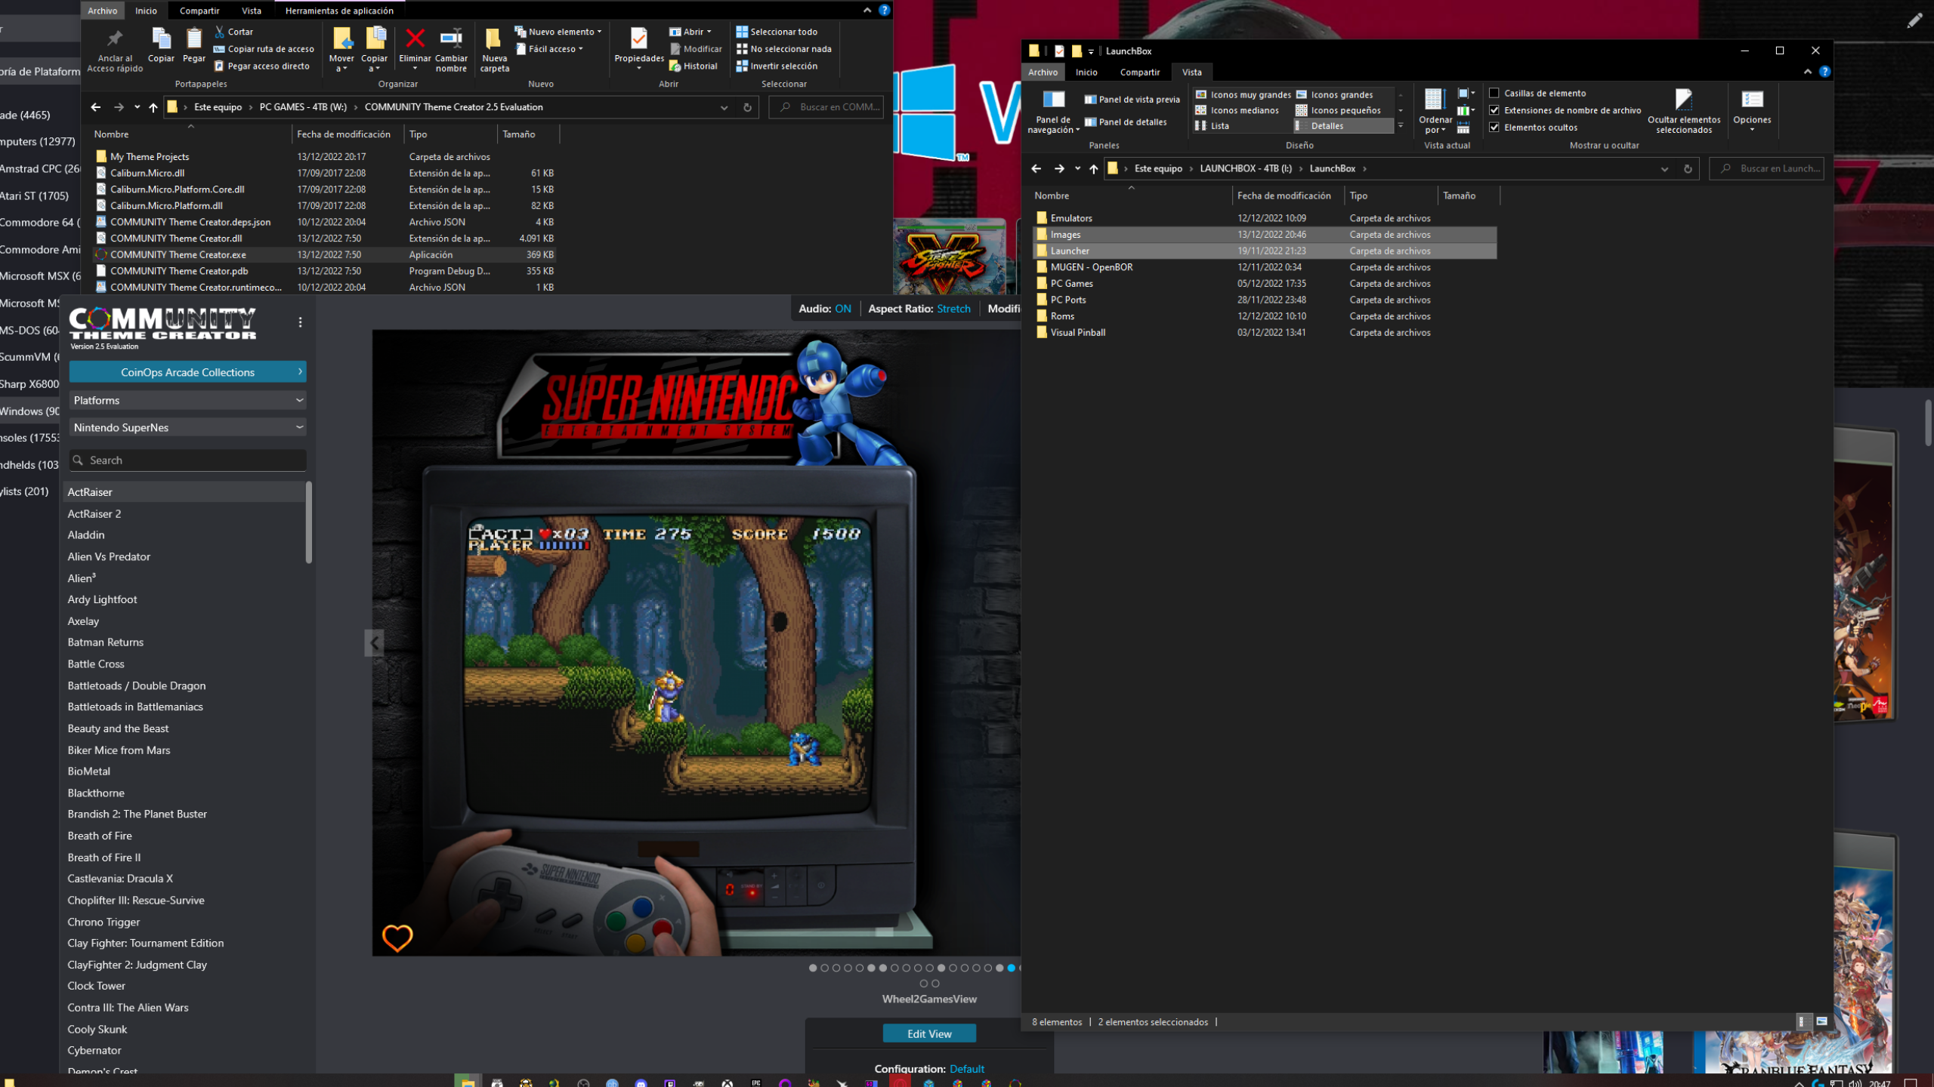This screenshot has height=1087, width=1934.
Task: Click the Pegar clipboard icon
Action: (194, 38)
